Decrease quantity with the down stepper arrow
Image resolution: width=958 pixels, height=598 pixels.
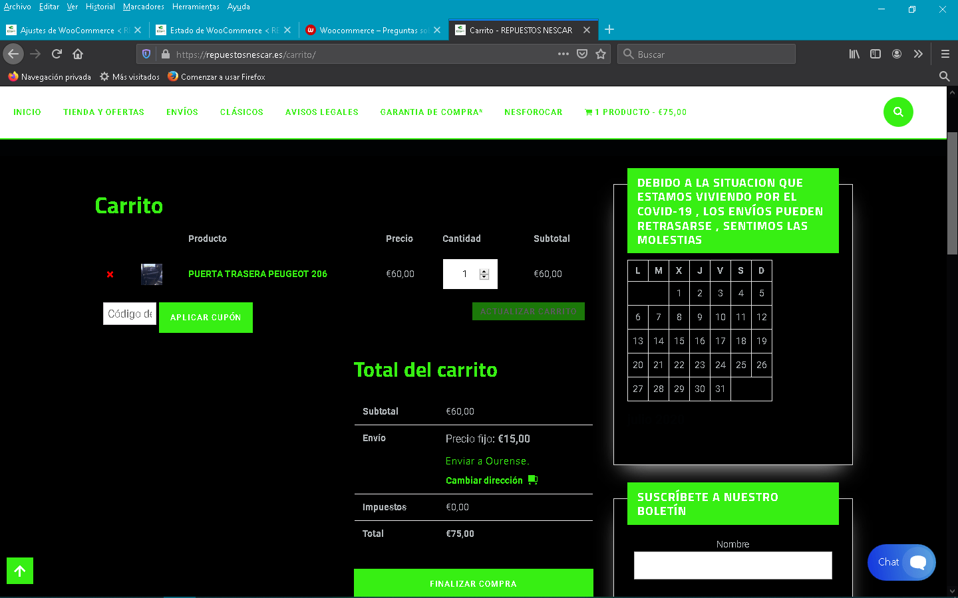(x=484, y=277)
